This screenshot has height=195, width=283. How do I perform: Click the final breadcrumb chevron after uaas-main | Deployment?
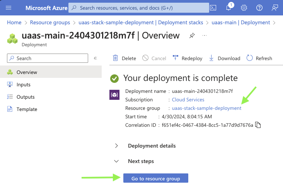click(274, 23)
